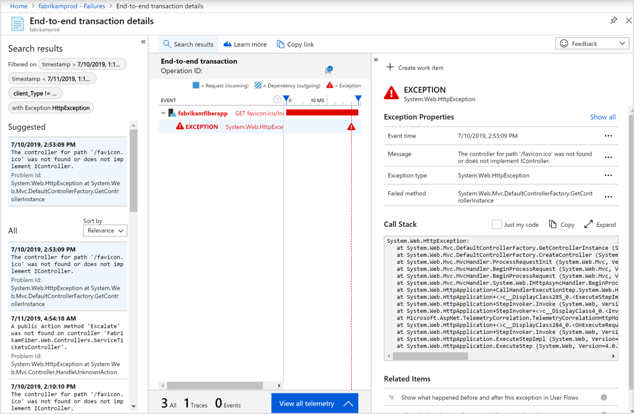
Task: Click with Exception HttpException filter chip
Action: point(51,108)
